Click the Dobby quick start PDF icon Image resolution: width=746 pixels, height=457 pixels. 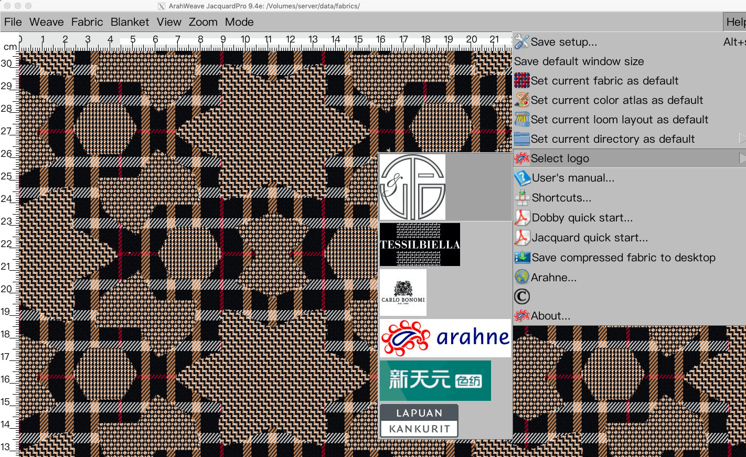[x=523, y=217]
